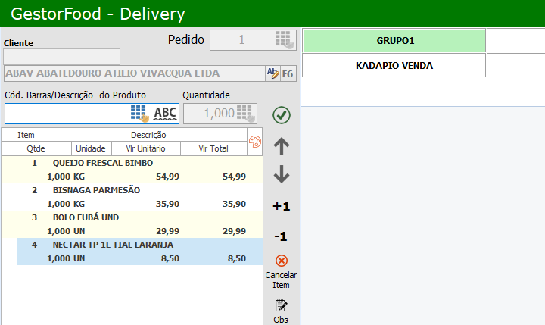Click the edit client name icon
545x325 pixels.
pyautogui.click(x=272, y=73)
